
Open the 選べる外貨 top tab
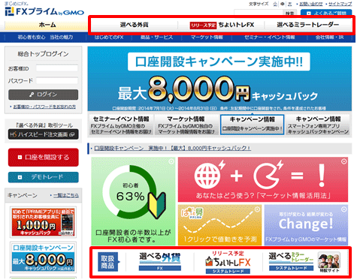tap(134, 25)
